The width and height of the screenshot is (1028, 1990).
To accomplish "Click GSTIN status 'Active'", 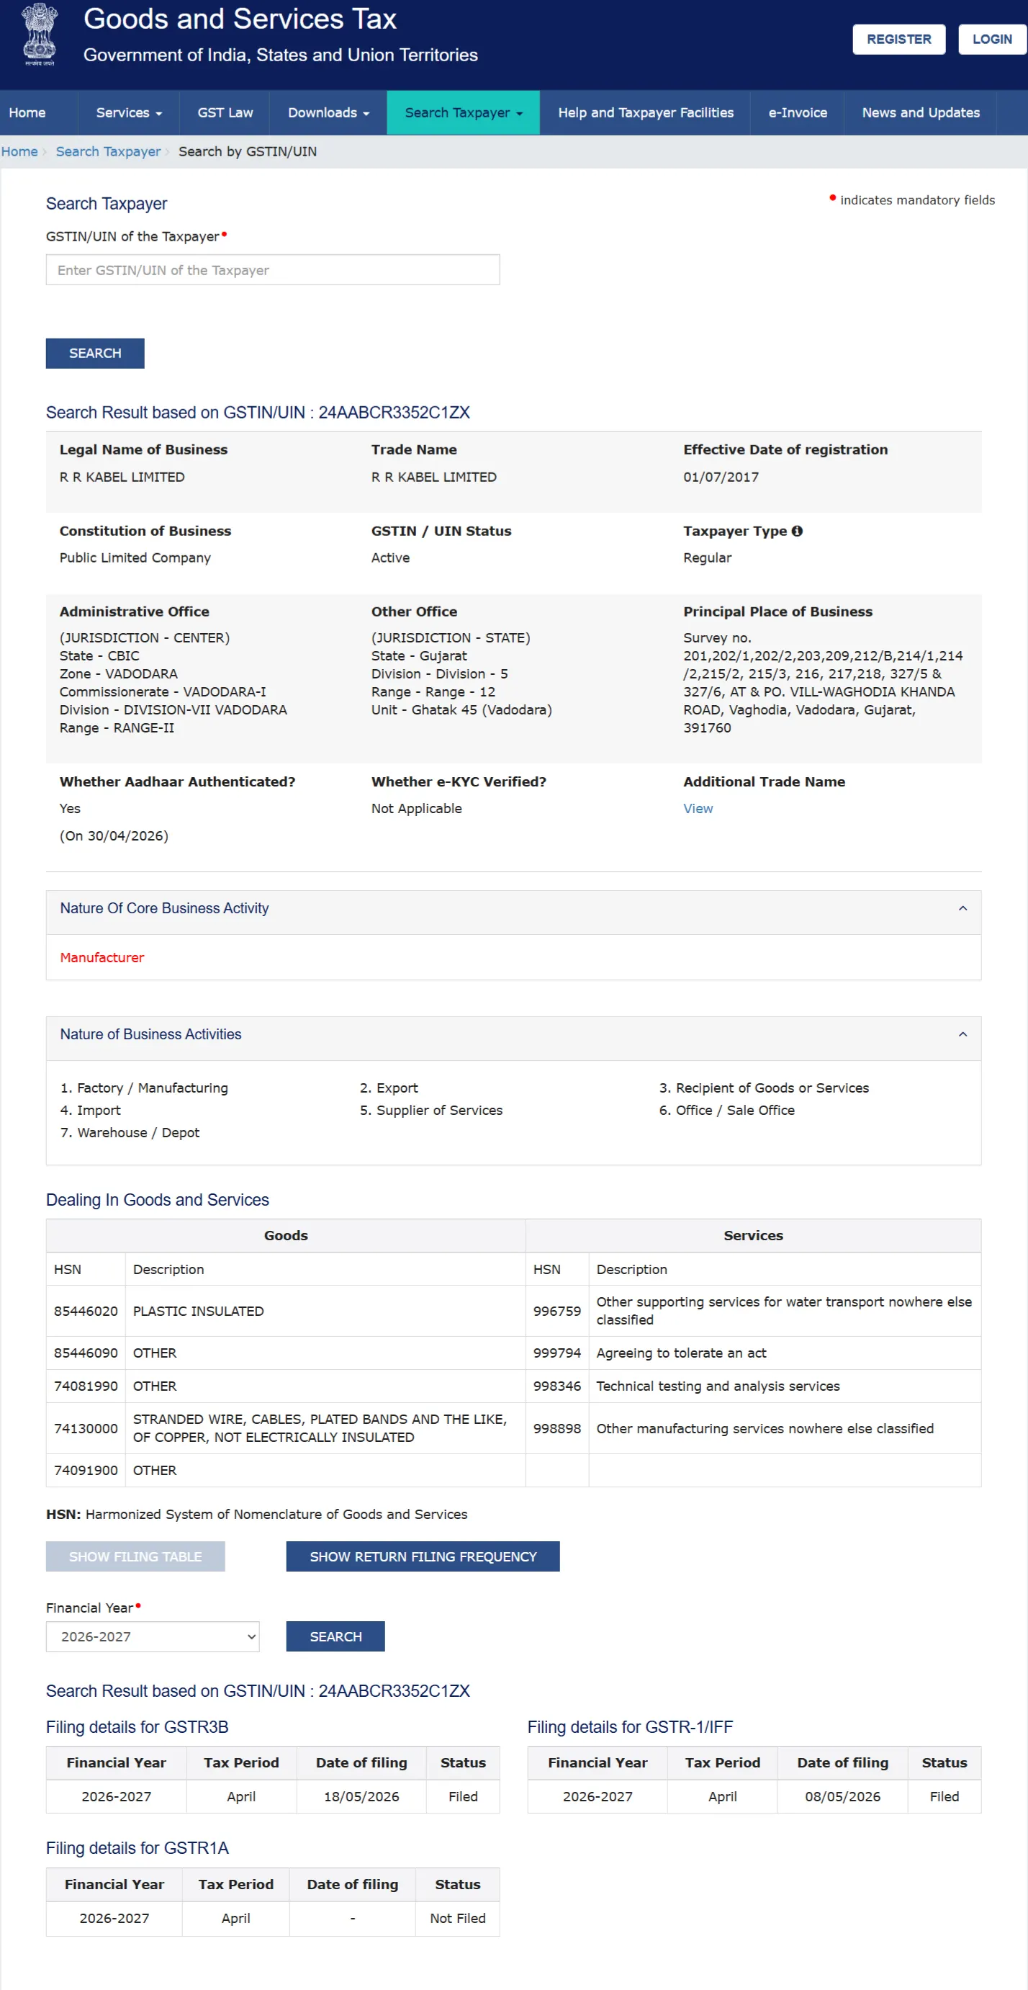I will tap(391, 557).
